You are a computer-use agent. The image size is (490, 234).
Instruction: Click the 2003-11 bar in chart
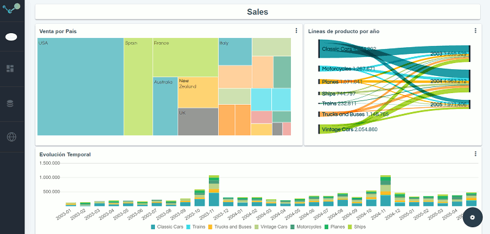(214, 191)
